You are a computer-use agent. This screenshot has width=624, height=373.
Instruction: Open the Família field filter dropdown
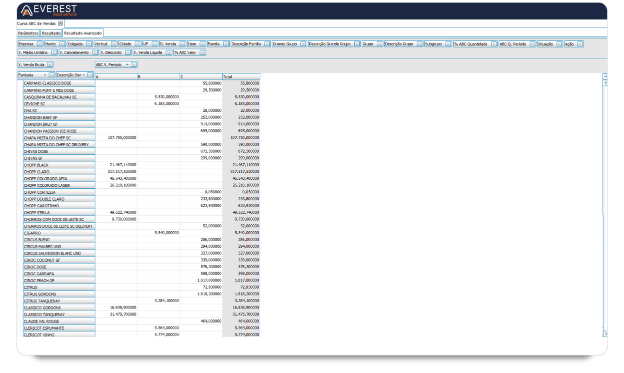click(226, 44)
